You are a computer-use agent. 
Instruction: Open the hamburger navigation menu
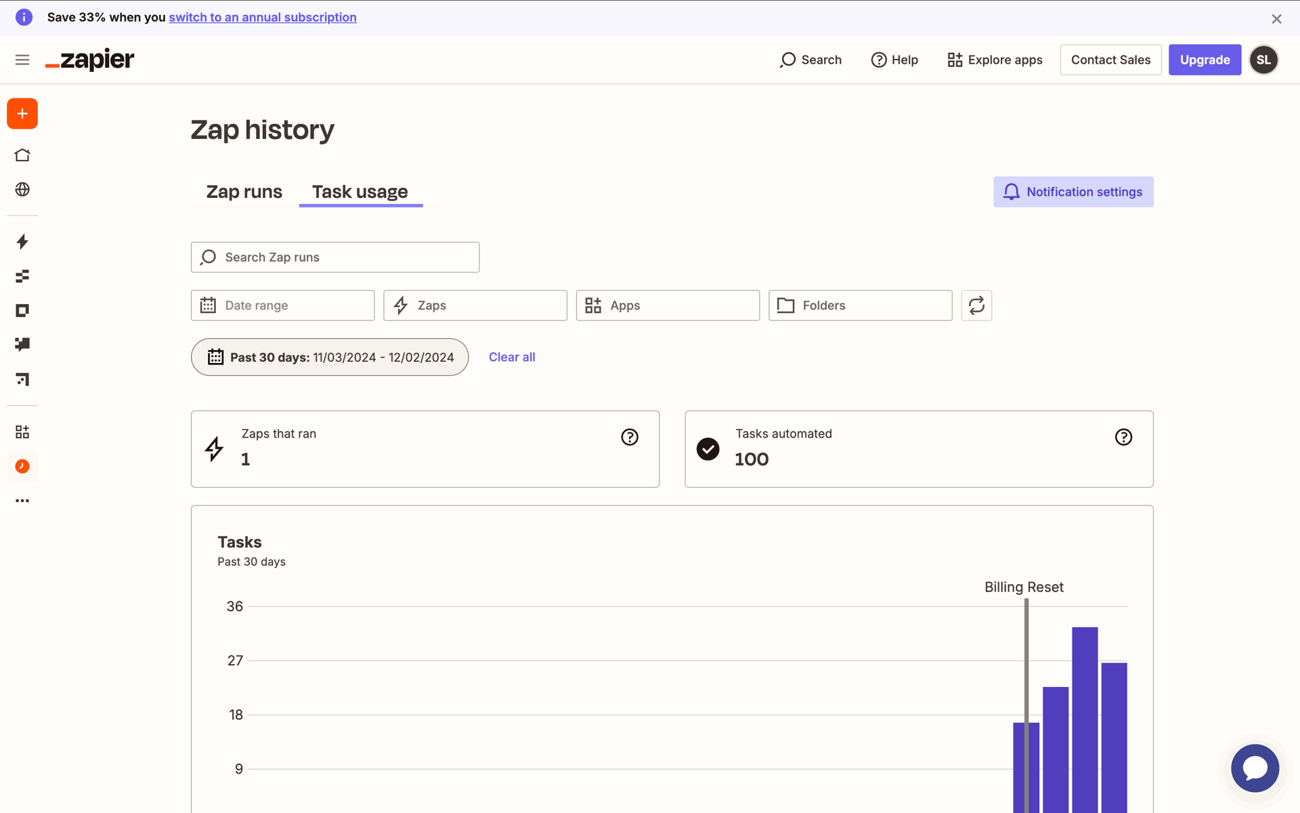[22, 60]
